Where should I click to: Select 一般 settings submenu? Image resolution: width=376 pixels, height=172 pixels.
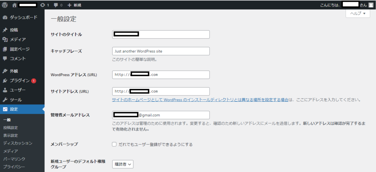click(x=7, y=120)
